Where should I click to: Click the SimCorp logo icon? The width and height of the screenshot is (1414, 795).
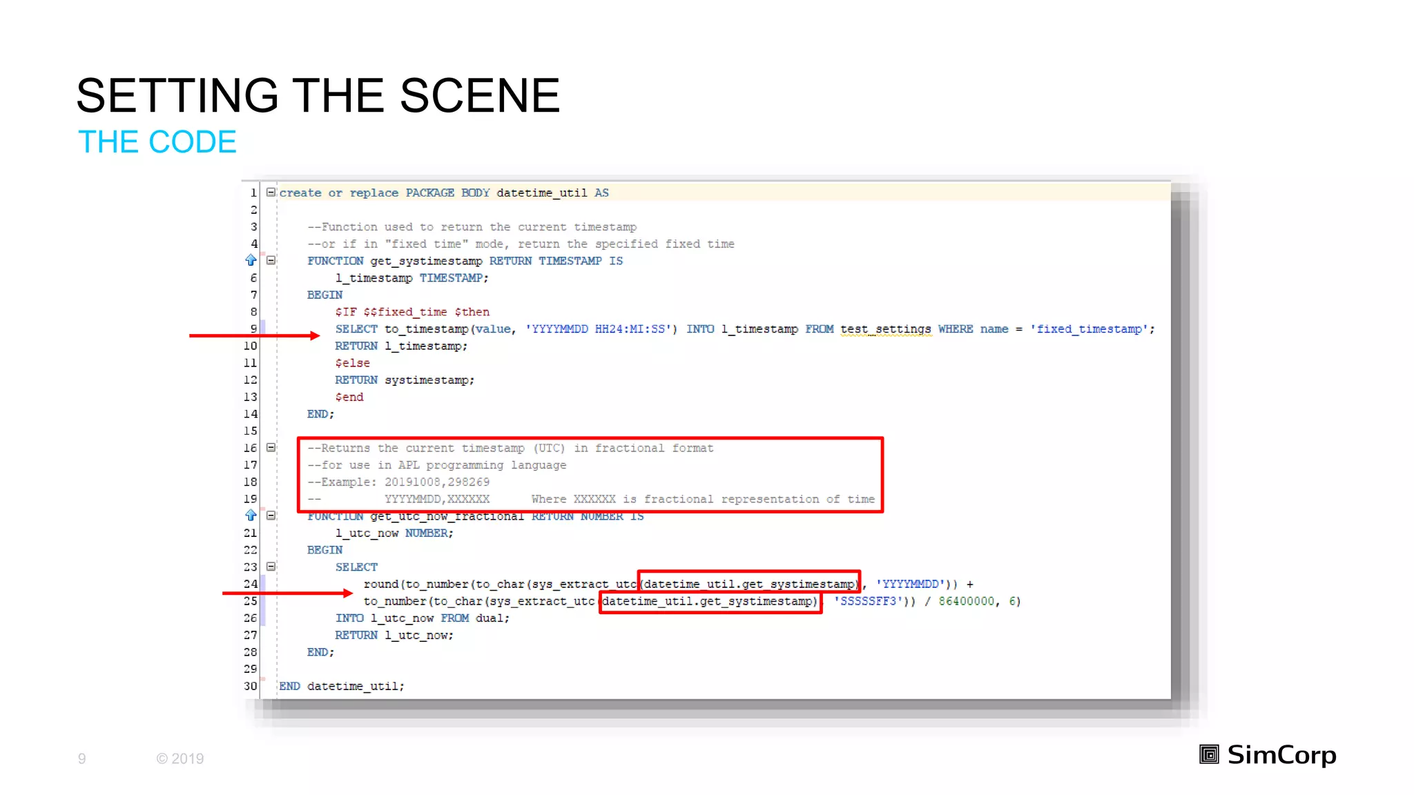pyautogui.click(x=1209, y=754)
